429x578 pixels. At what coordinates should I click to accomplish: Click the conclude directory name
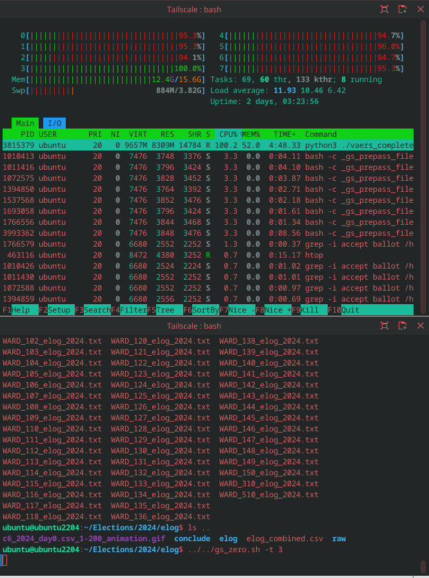pyautogui.click(x=192, y=539)
